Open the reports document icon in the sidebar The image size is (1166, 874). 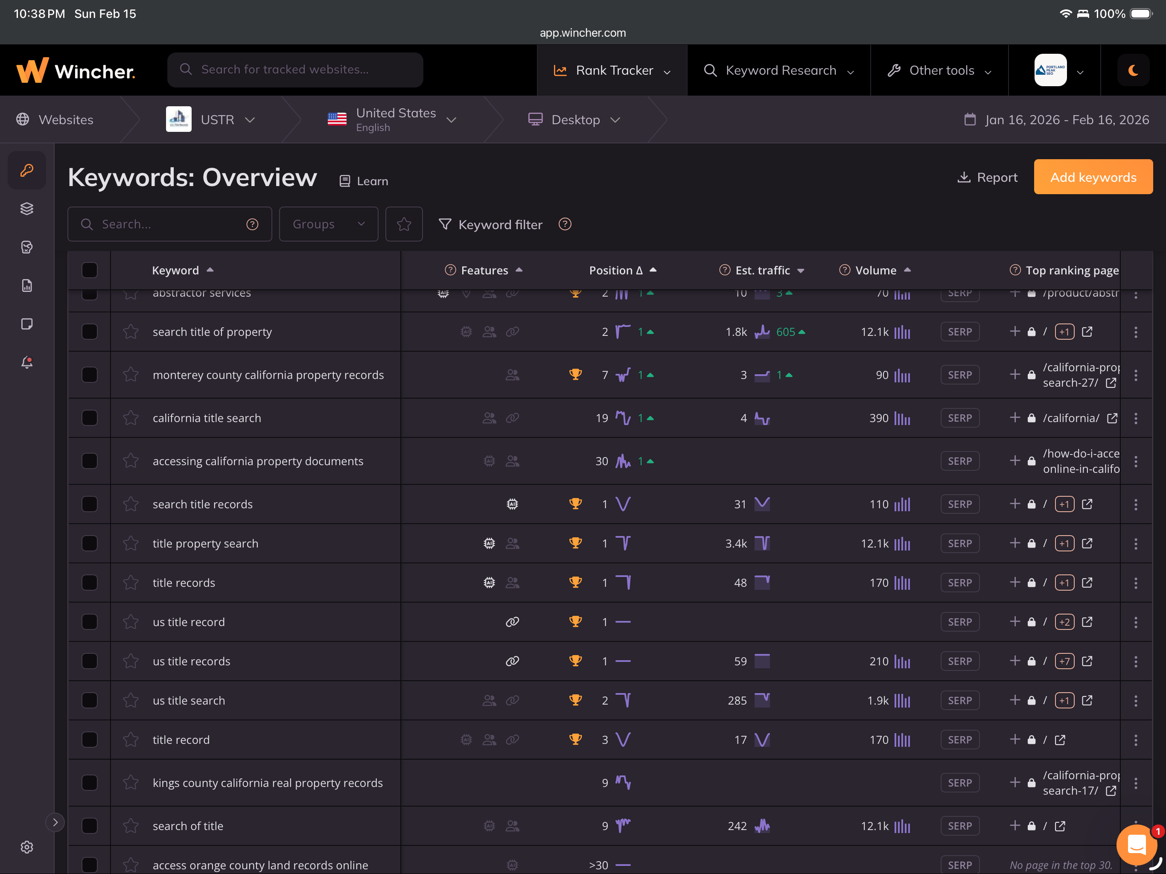tap(26, 285)
